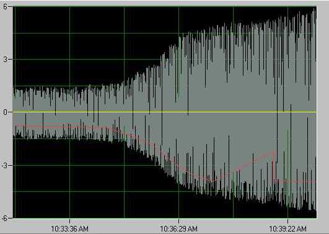Select the y-axis label 0
Viewport: 329px width, 234px height.
coord(5,112)
